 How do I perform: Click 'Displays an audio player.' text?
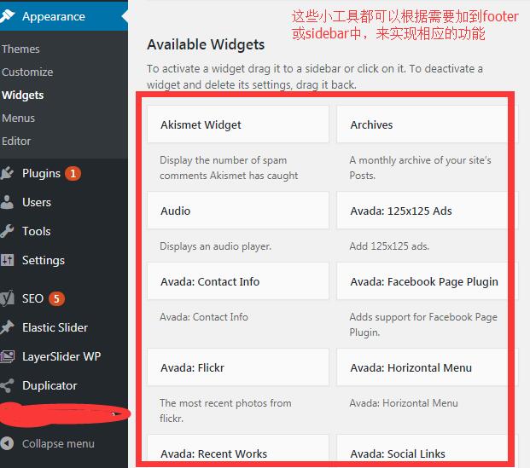point(215,246)
